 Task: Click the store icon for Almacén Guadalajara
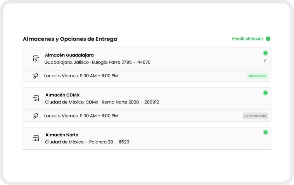pos(36,59)
